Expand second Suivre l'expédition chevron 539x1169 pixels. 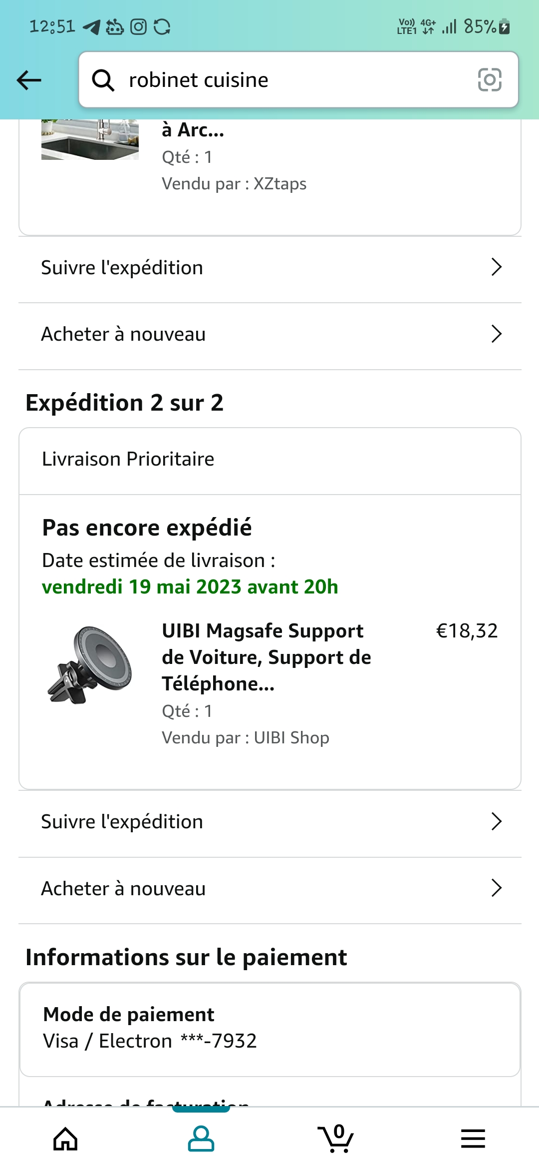496,821
